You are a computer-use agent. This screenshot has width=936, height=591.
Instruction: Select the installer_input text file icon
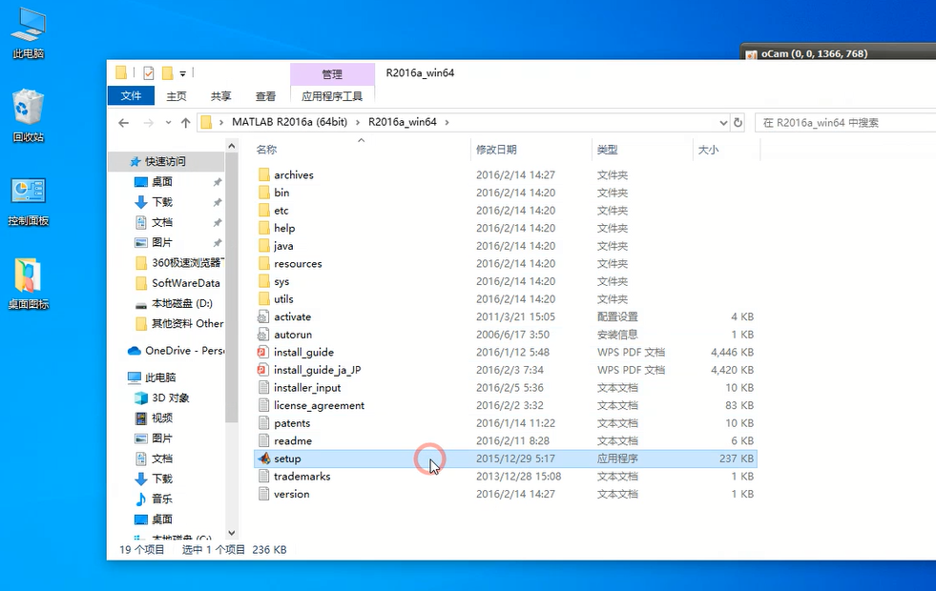(263, 388)
